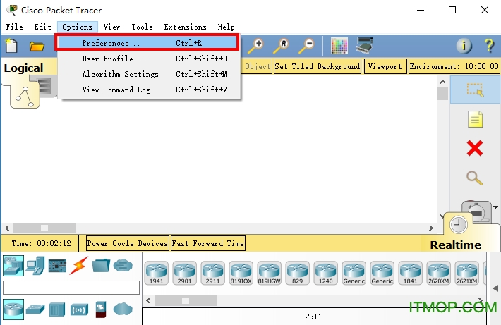
Task: Select End Devices category icon
Action: click(35, 266)
